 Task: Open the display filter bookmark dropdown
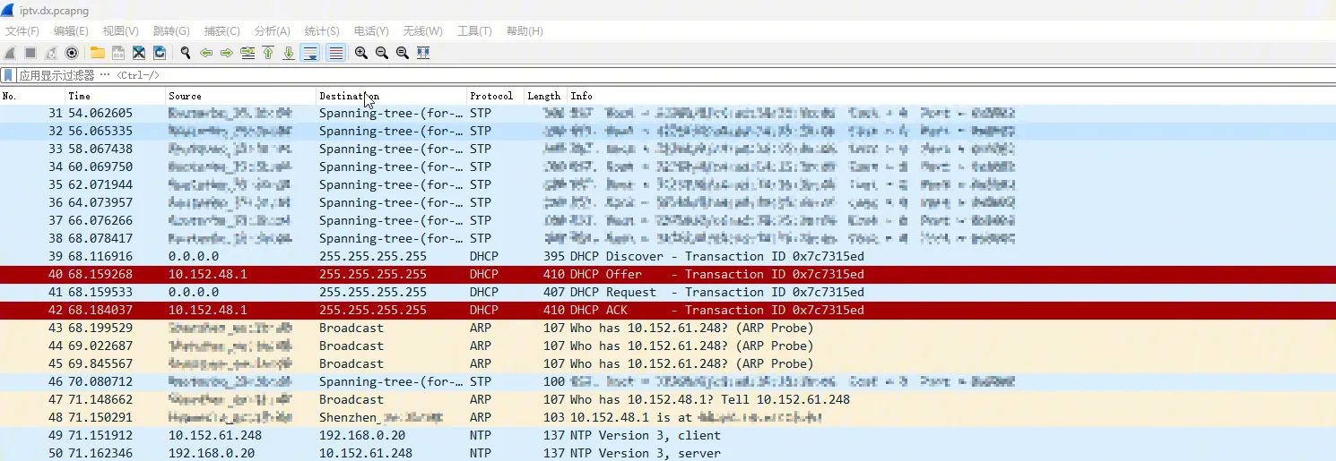[x=8, y=75]
